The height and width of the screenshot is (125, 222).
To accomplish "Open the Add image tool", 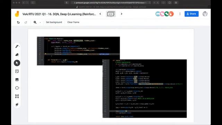I will coord(17,80).
